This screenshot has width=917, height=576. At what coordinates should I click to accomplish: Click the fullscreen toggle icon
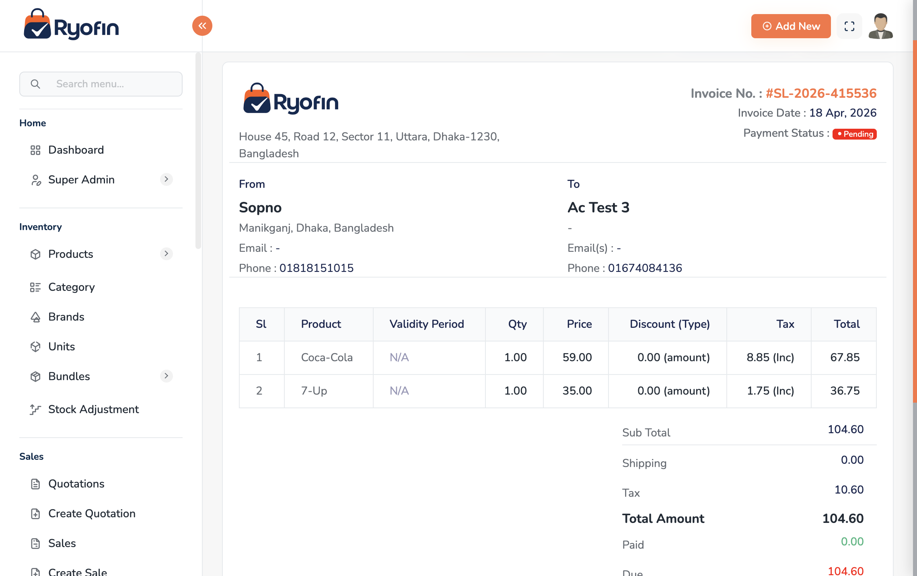849,26
